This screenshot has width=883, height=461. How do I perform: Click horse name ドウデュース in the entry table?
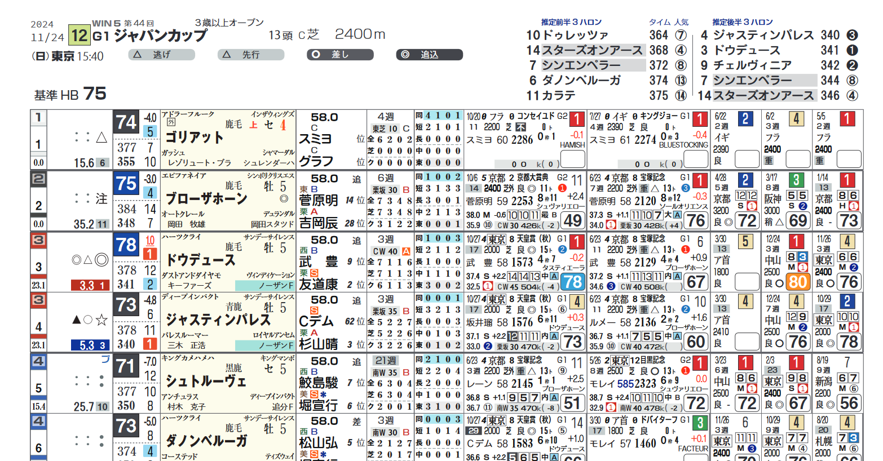200,260
